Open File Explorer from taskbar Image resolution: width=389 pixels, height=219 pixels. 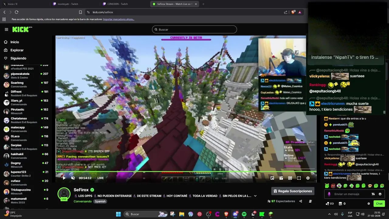pyautogui.click(x=181, y=214)
